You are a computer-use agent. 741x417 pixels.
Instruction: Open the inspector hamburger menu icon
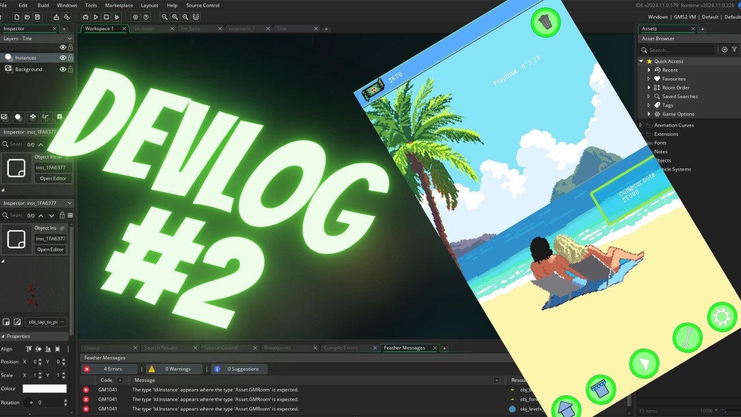[70, 215]
